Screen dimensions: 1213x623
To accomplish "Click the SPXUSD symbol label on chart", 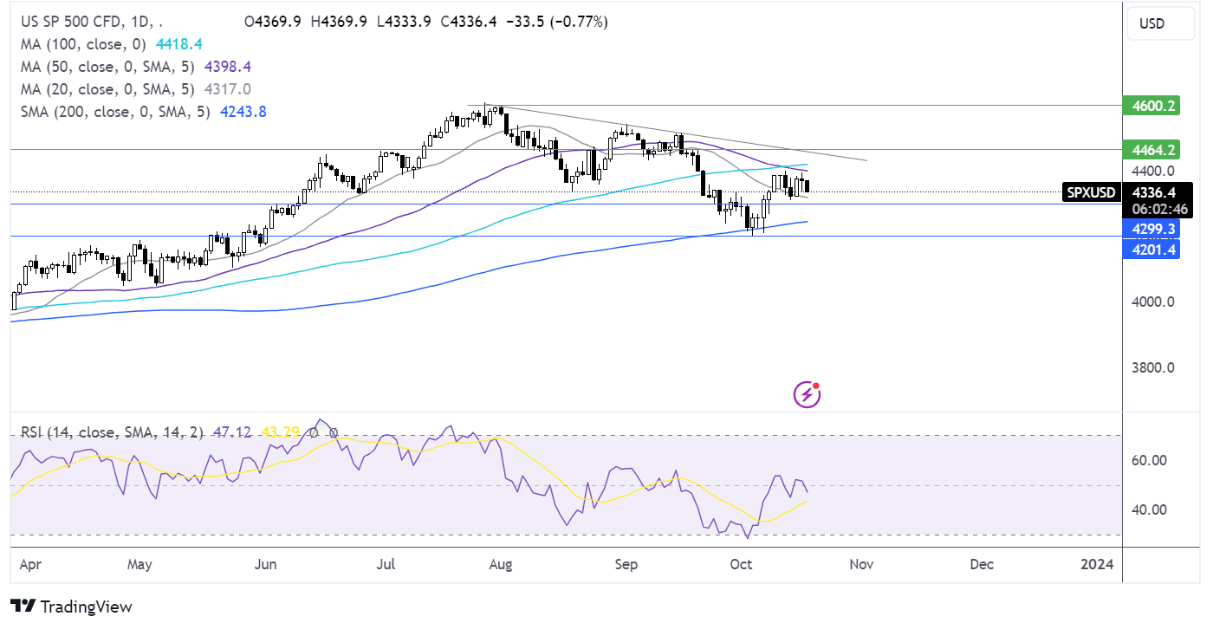I will click(1090, 192).
